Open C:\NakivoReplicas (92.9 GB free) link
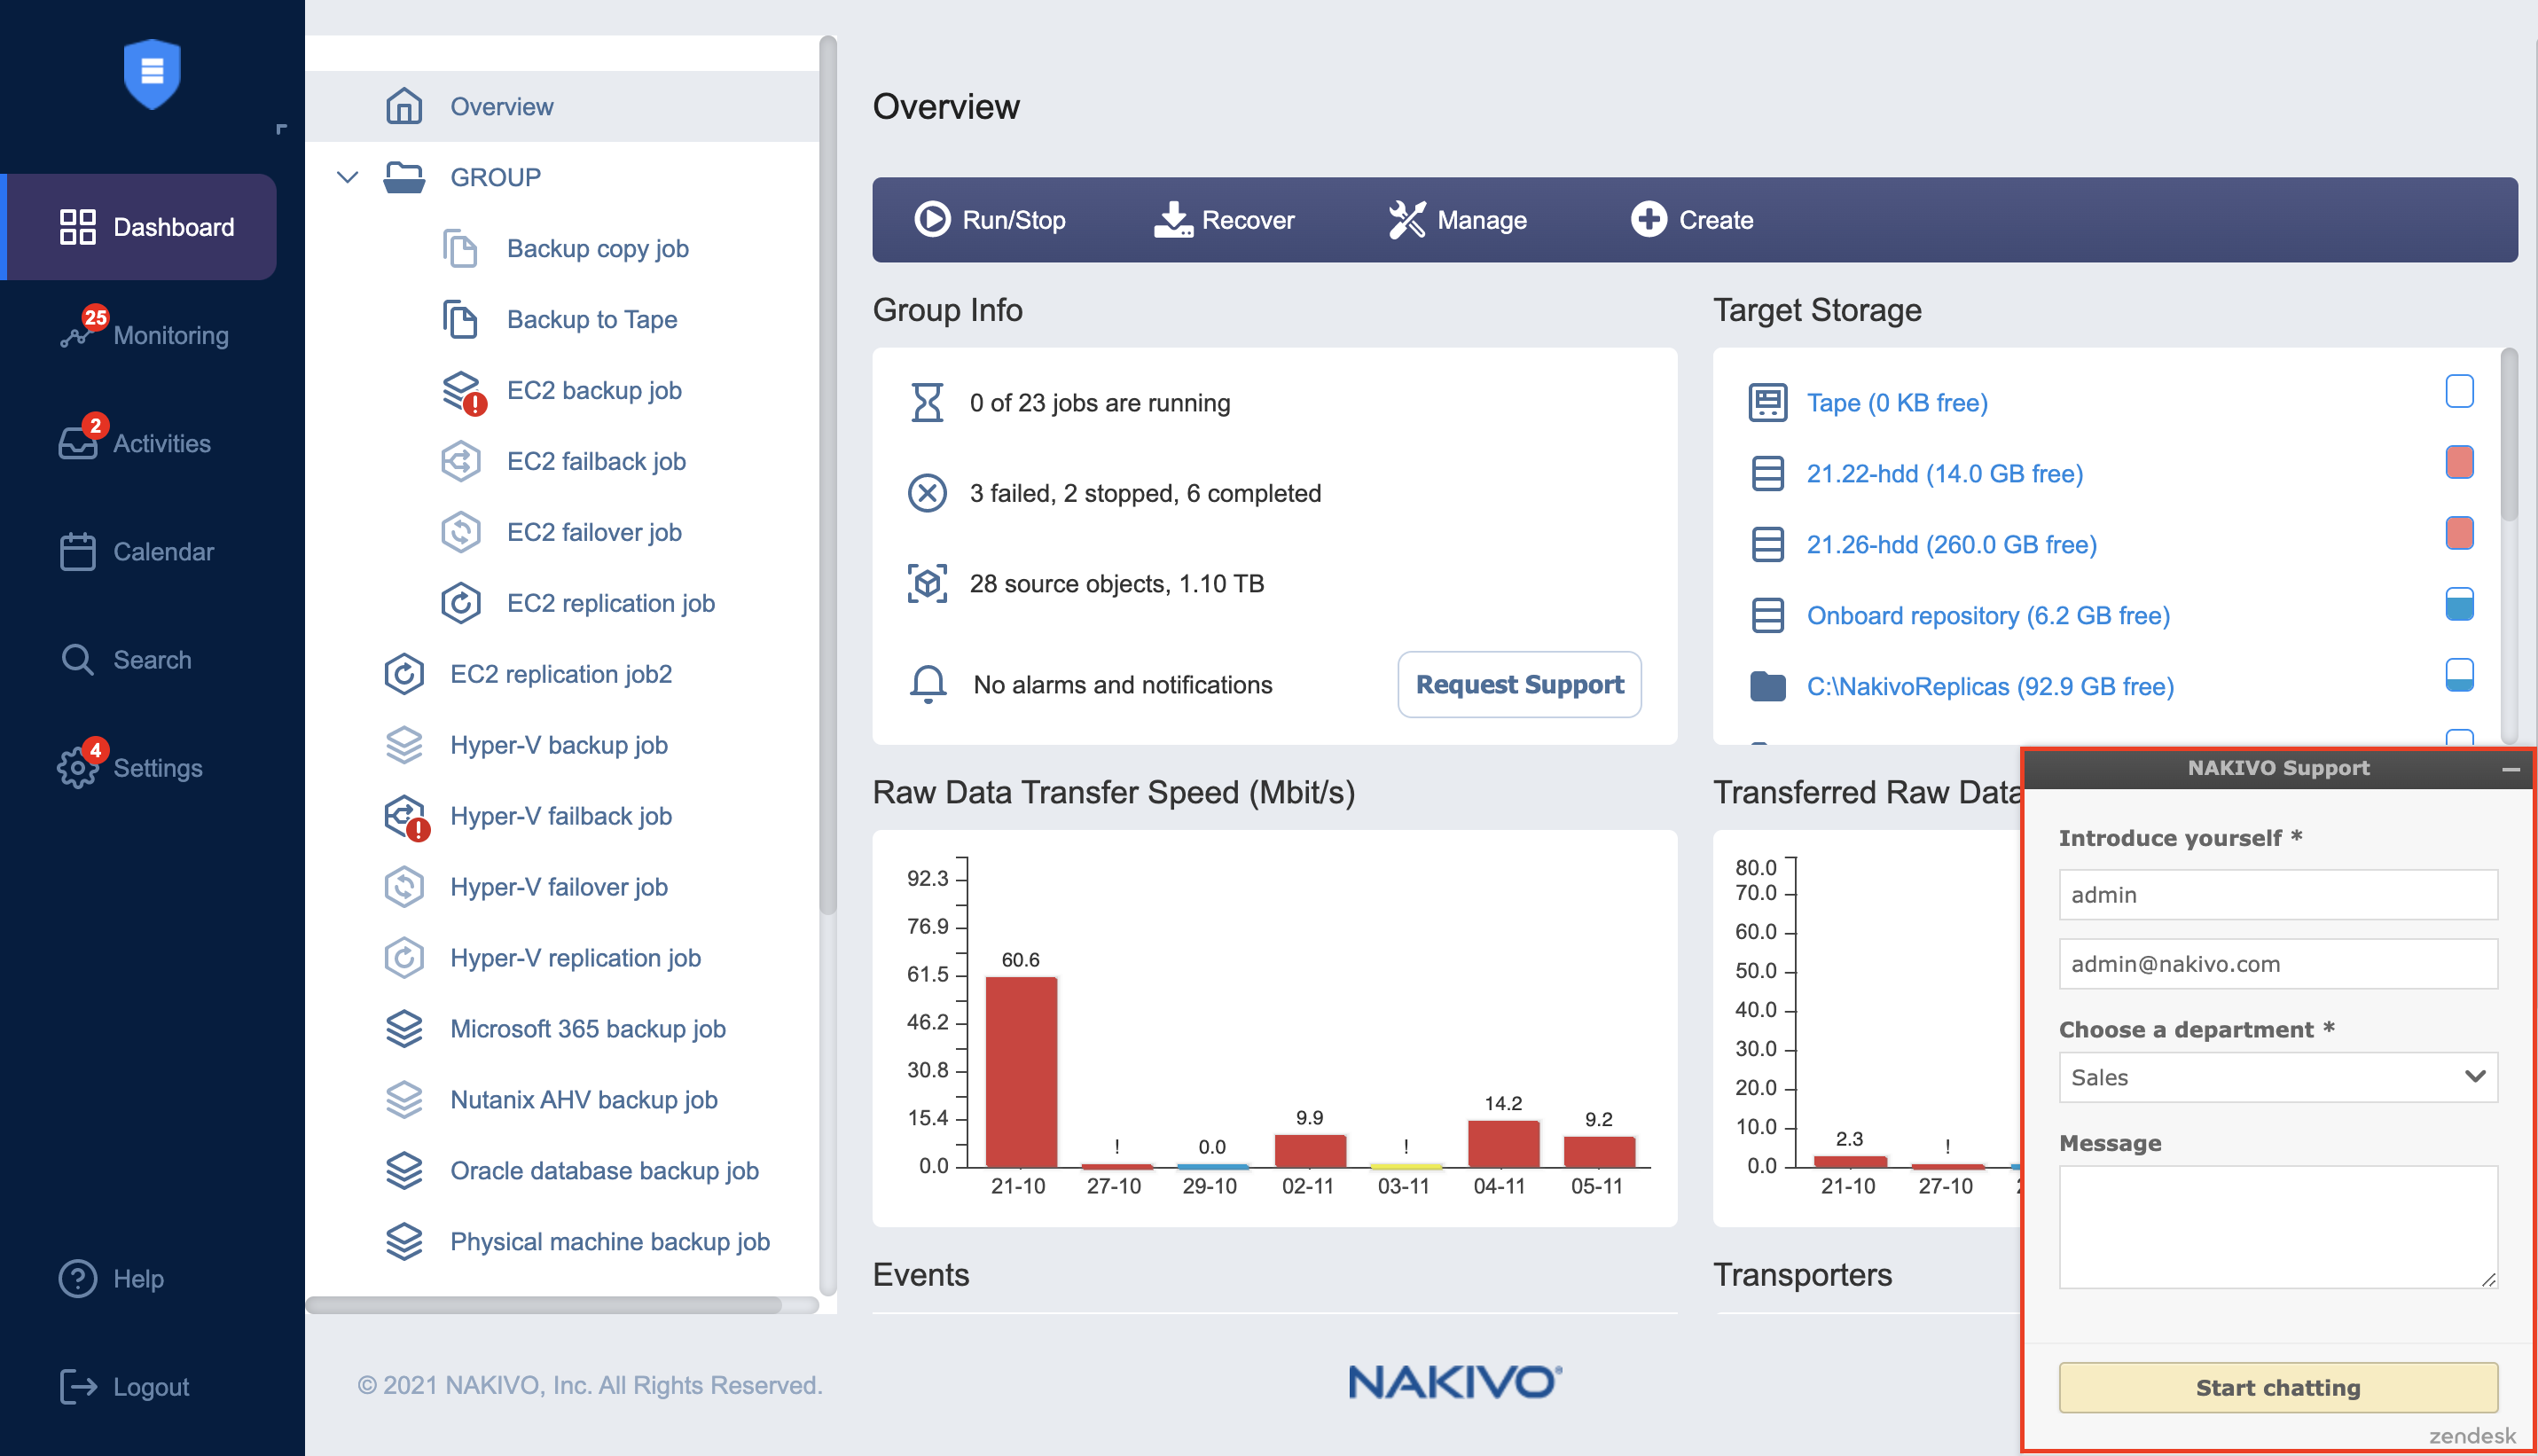This screenshot has height=1456, width=2538. [x=1990, y=686]
